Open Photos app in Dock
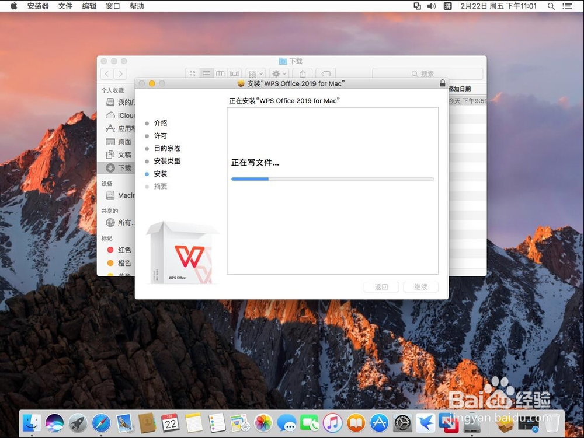Image resolution: width=584 pixels, height=438 pixels. [x=263, y=423]
